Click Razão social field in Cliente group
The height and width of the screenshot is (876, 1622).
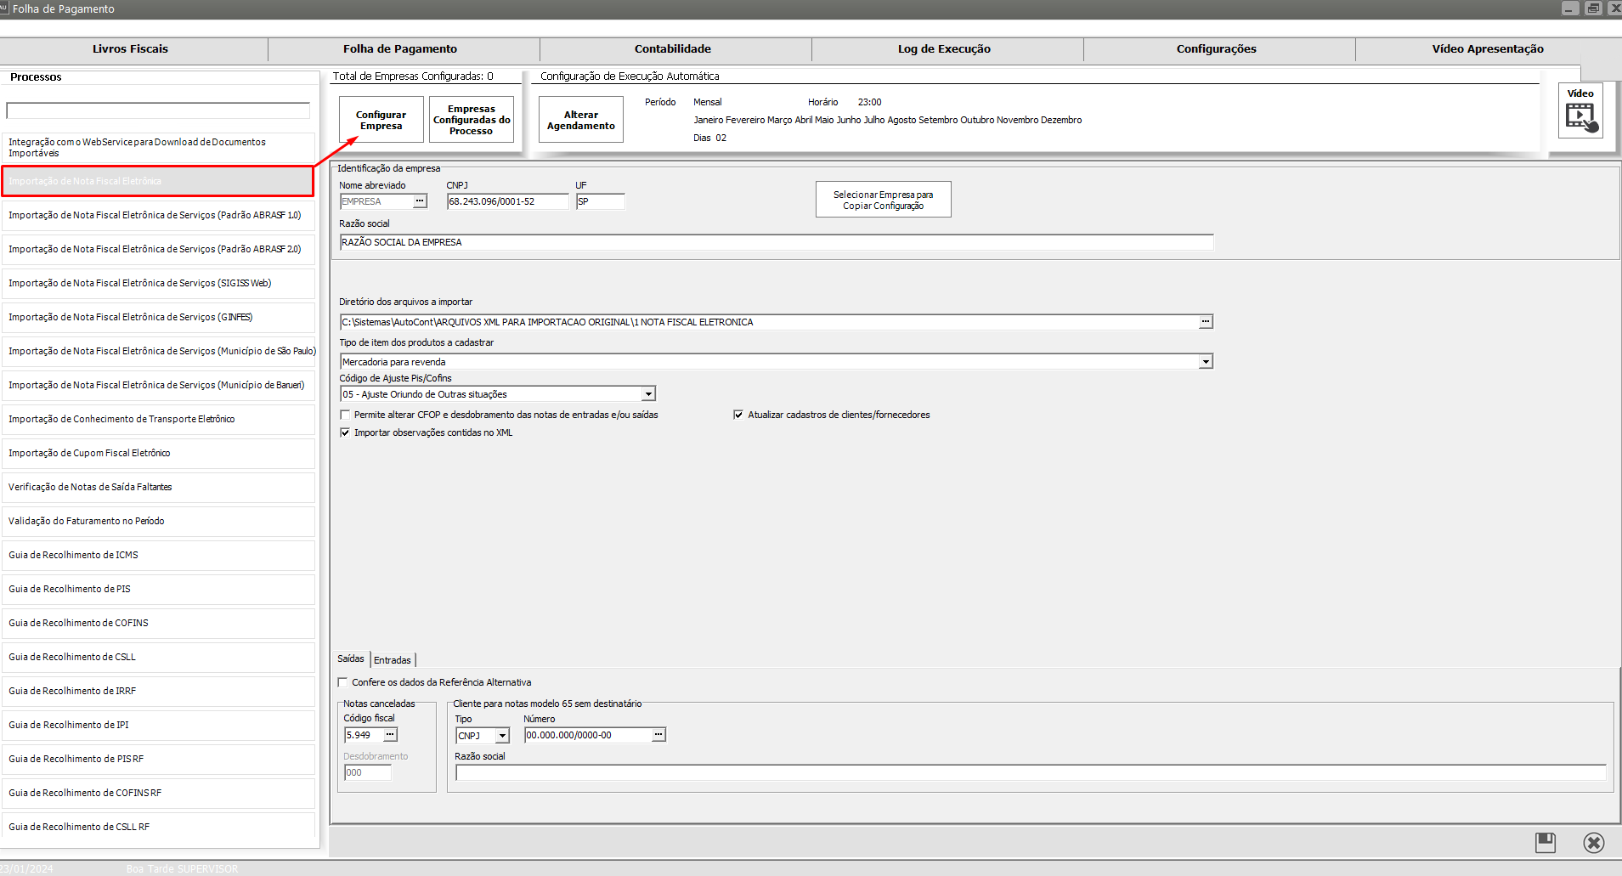1031,772
